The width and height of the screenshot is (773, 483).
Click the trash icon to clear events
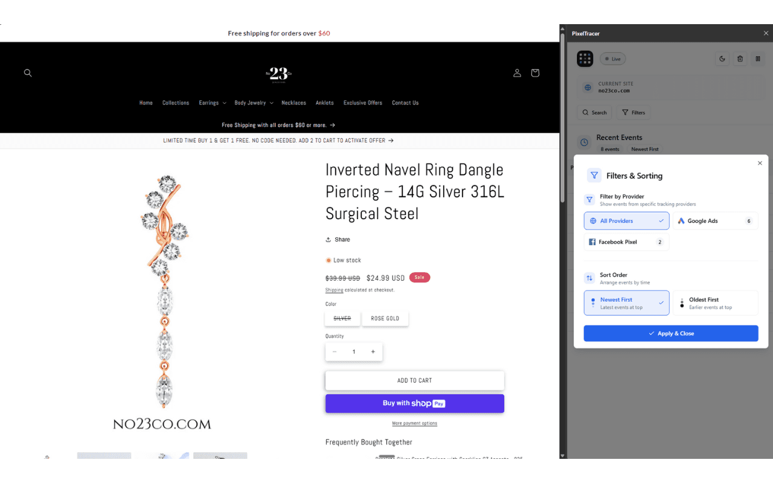(x=740, y=59)
